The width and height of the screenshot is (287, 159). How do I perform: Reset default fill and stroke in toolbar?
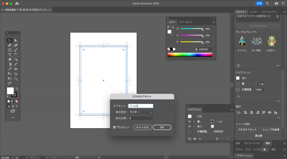click(x=8, y=96)
